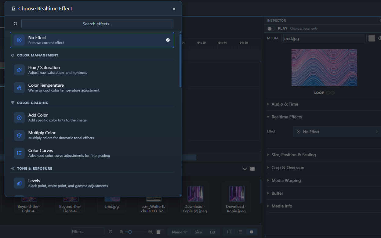This screenshot has width=381, height=238.
Task: Click the infinity loop icon in Inspector
Action: click(330, 93)
